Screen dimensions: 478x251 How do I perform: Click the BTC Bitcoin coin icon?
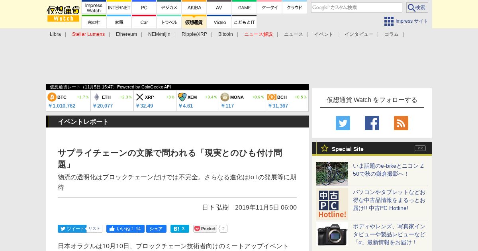tap(52, 97)
